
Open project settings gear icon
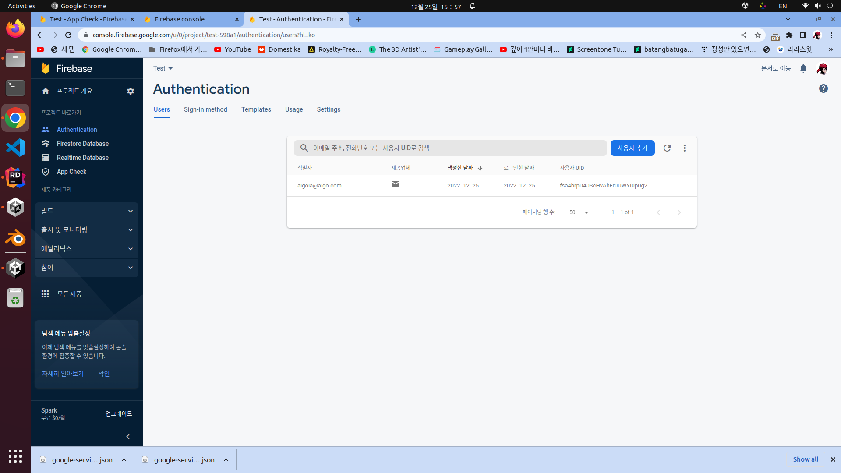pos(131,91)
